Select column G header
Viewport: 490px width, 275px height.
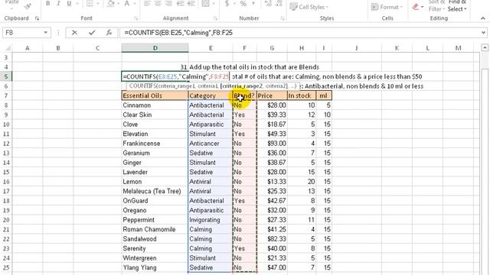tap(272, 48)
